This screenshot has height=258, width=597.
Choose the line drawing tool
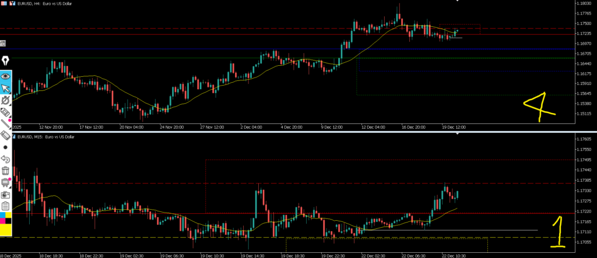point(6,123)
